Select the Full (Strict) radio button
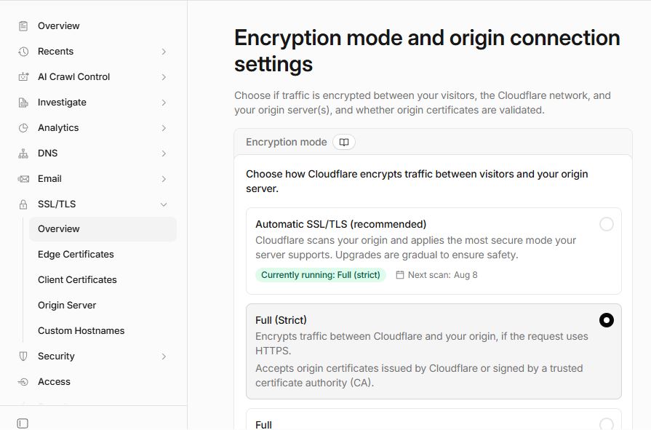Viewport: 651px width, 430px height. 606,320
